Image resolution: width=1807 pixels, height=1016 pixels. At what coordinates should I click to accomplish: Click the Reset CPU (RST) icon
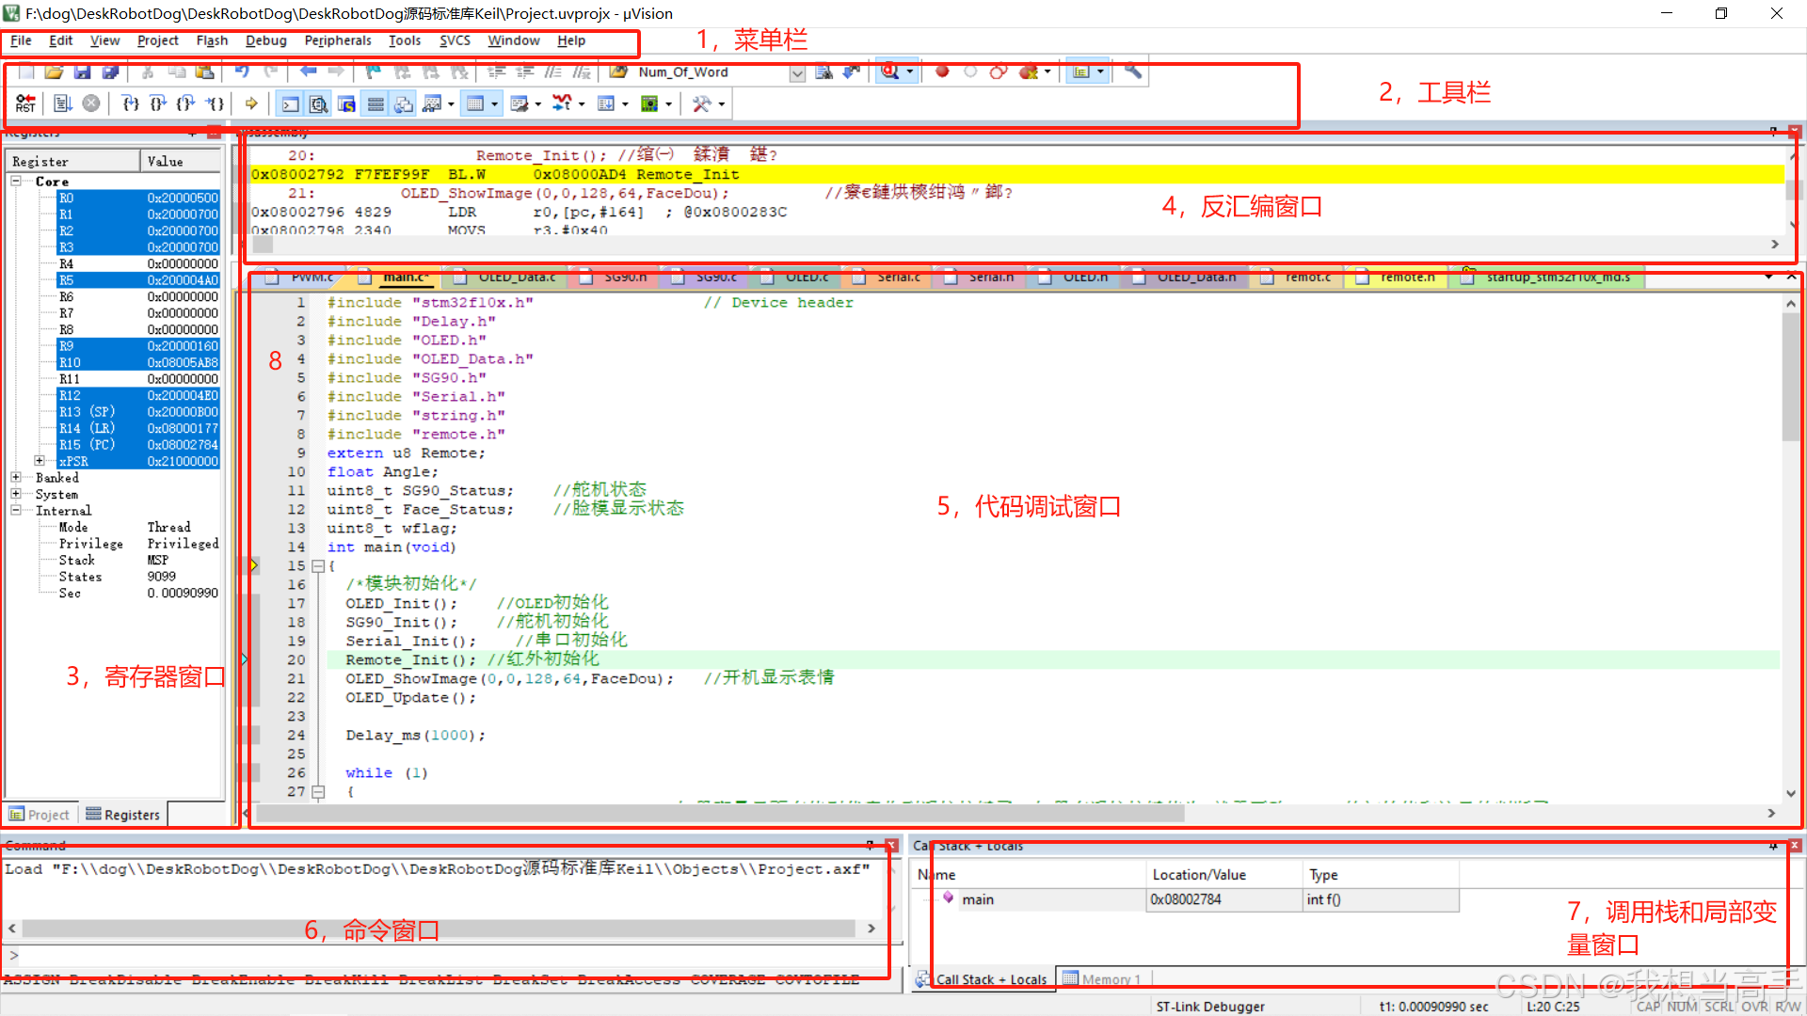pos(25,103)
